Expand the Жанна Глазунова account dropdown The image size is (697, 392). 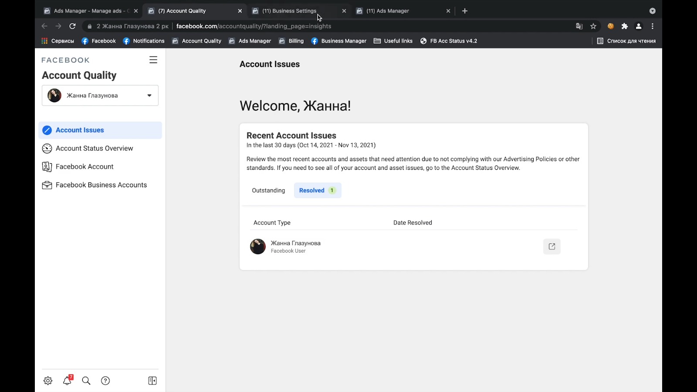click(x=100, y=95)
